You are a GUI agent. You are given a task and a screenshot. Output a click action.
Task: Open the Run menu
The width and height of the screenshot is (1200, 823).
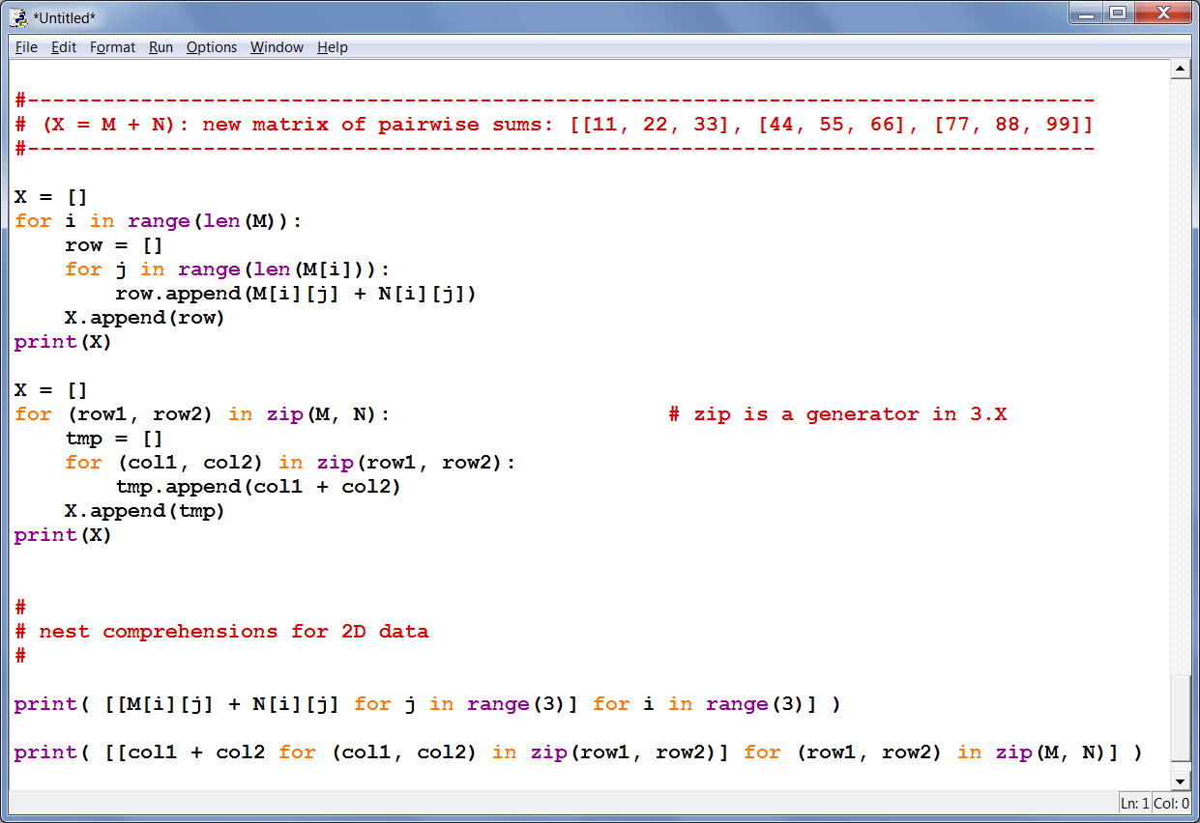(x=161, y=47)
